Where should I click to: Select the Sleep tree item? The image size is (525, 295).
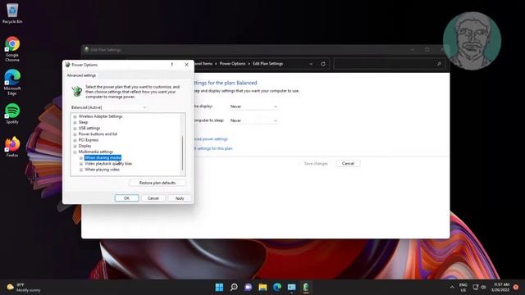pos(83,122)
